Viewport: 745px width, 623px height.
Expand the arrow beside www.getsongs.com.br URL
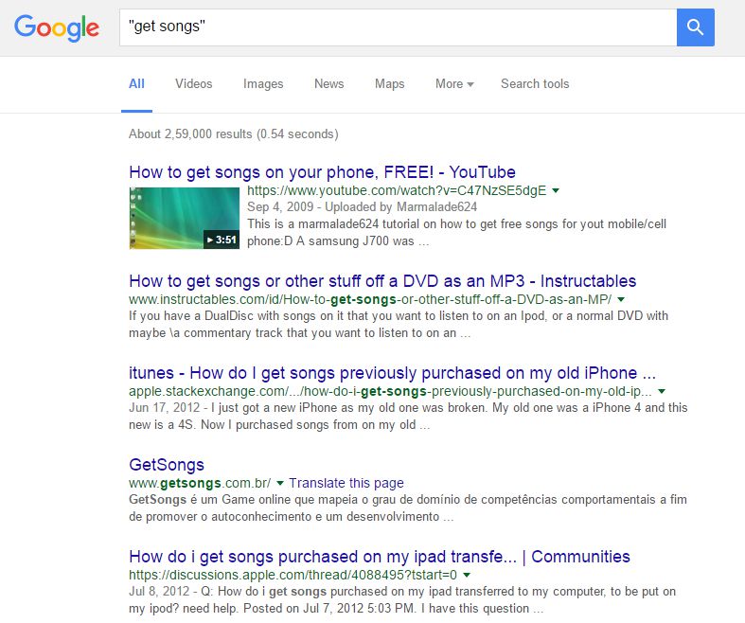coord(280,483)
